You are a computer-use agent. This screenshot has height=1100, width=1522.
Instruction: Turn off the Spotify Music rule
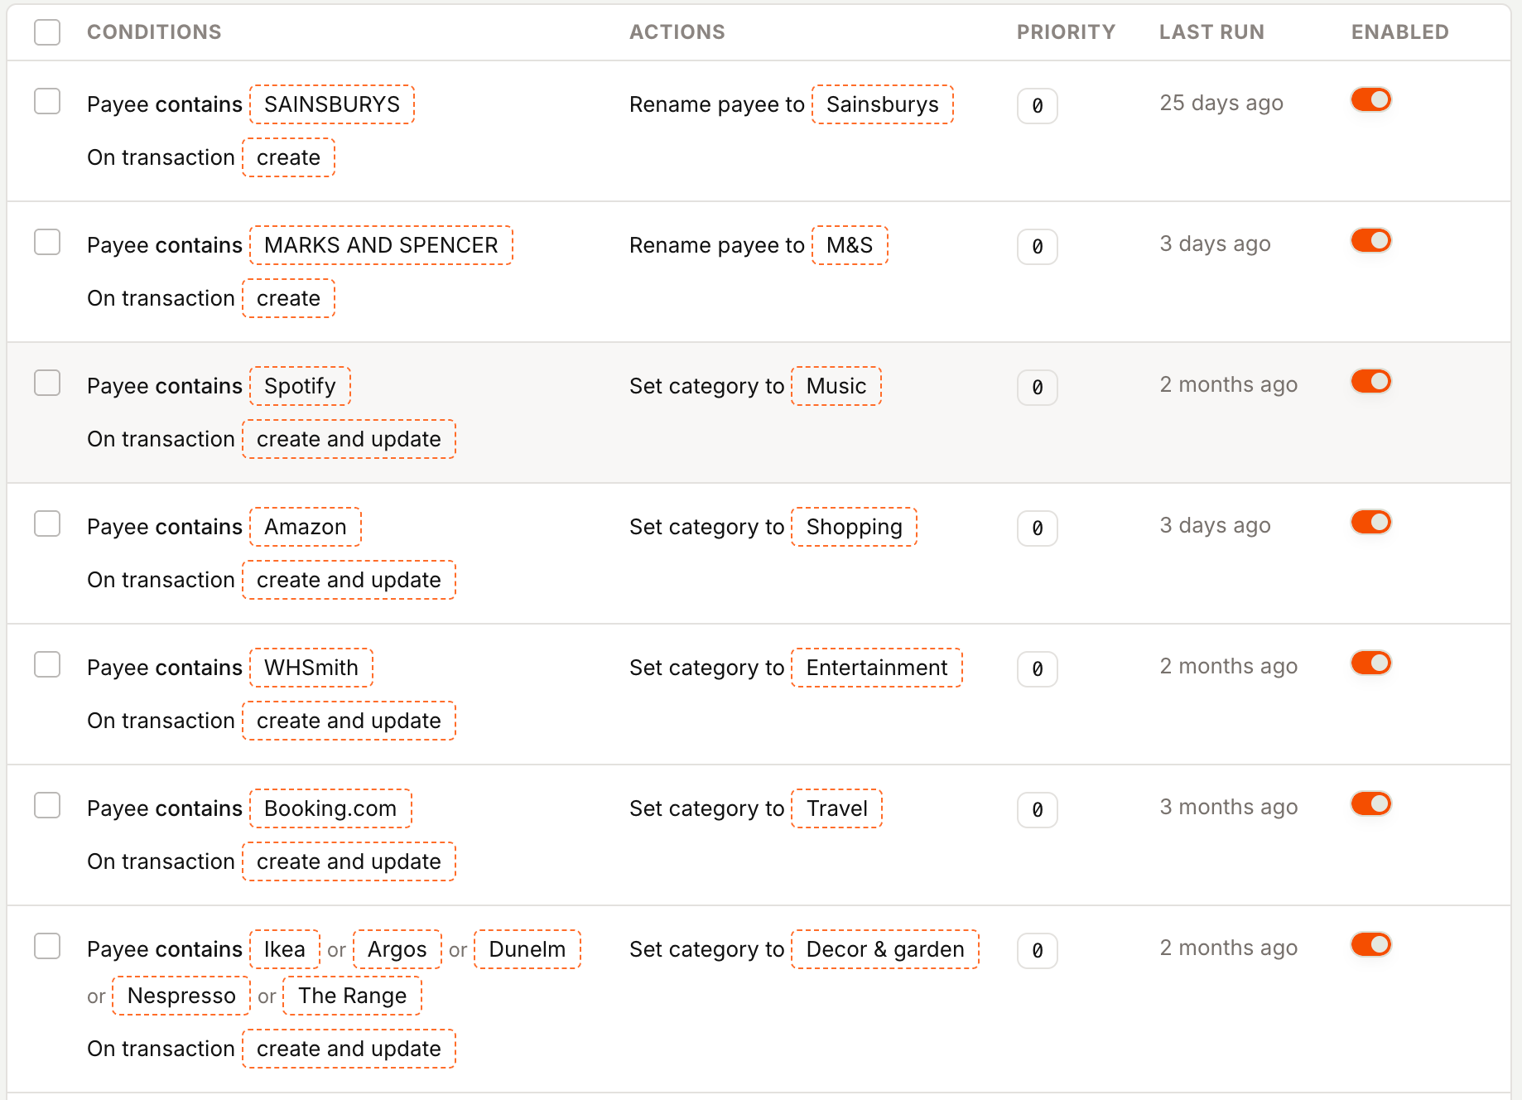point(1371,381)
